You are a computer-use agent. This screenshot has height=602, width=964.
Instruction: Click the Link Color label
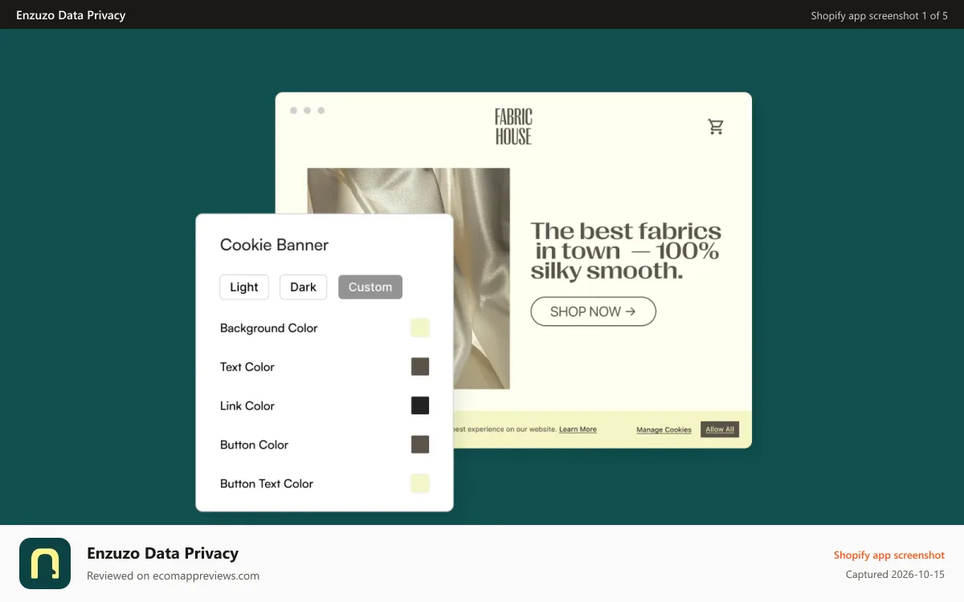click(247, 406)
